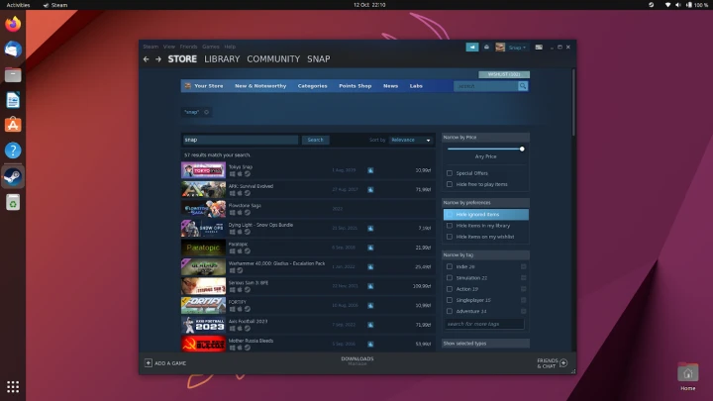This screenshot has height=401, width=713.
Task: Open the Snap profile avatar
Action: (500, 48)
